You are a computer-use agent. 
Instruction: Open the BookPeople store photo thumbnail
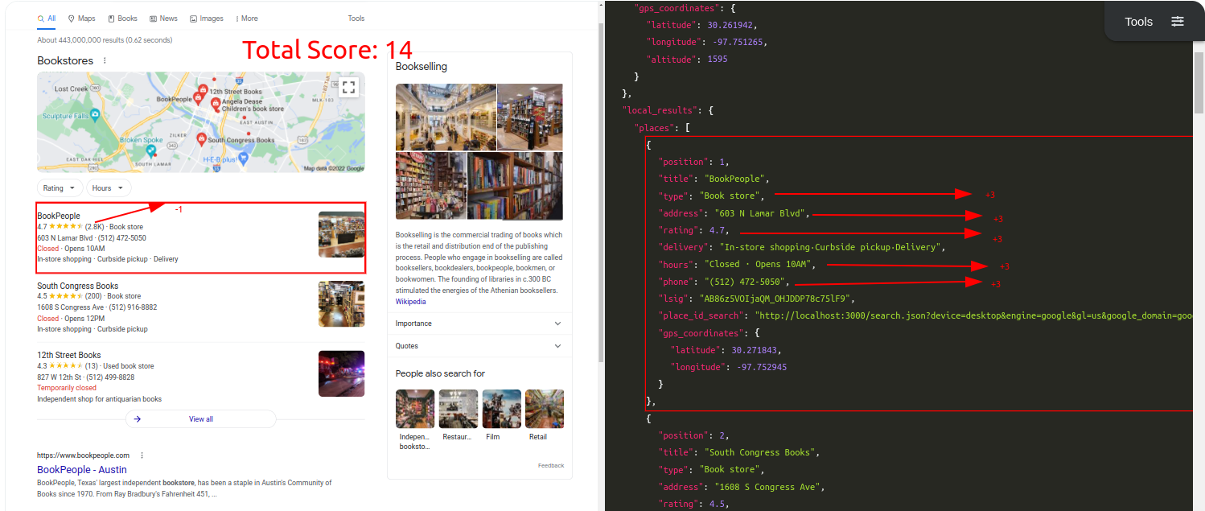pos(341,234)
